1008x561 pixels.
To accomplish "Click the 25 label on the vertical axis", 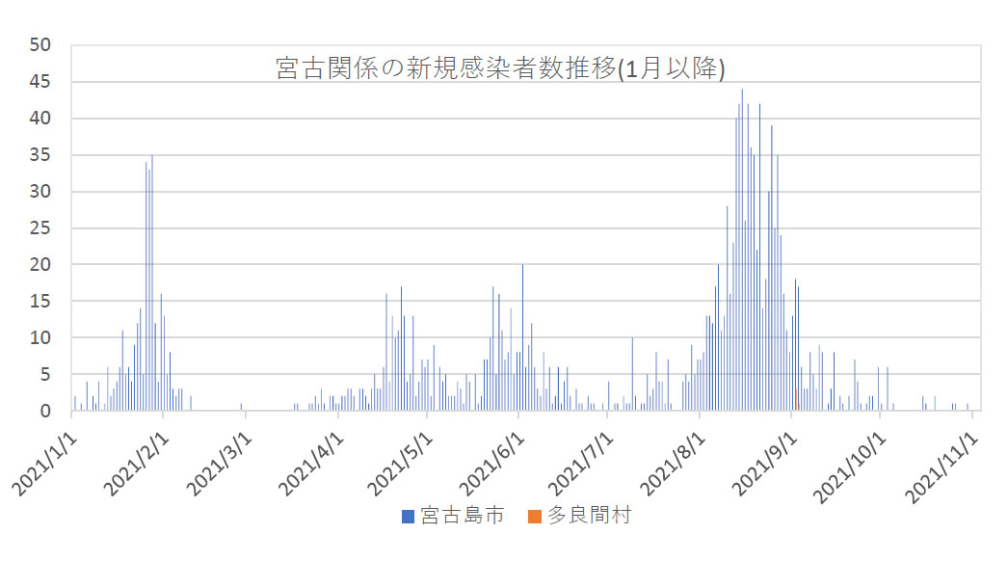I will coord(41,228).
